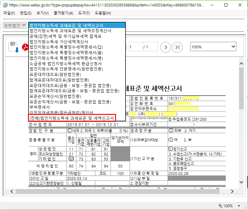Select 법인지방소득세 과세표준 및 세액신고서 highlighted option
The width and height of the screenshot is (248, 210).
(77, 25)
